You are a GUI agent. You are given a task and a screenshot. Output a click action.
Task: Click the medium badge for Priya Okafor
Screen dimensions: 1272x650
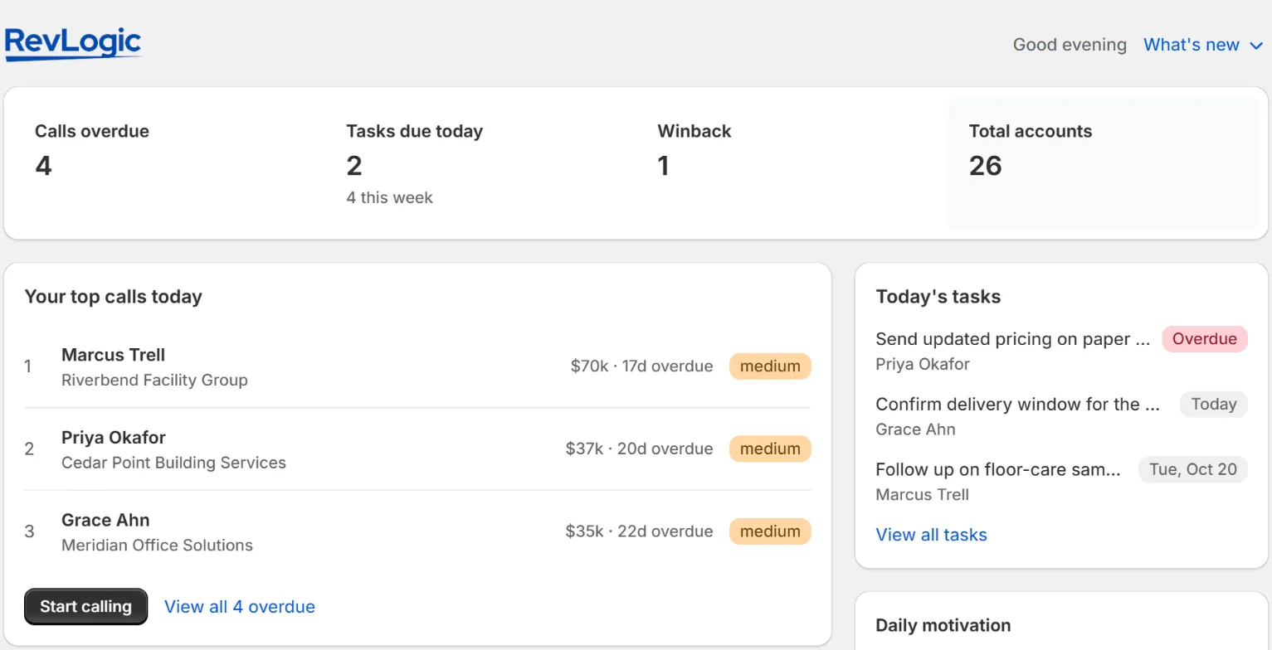click(770, 449)
